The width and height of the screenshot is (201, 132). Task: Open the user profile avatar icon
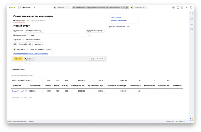pos(191,14)
